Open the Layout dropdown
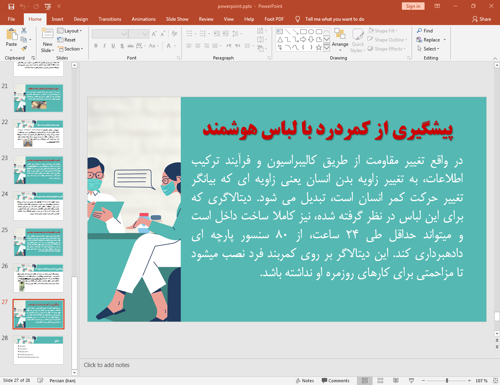 70,31
